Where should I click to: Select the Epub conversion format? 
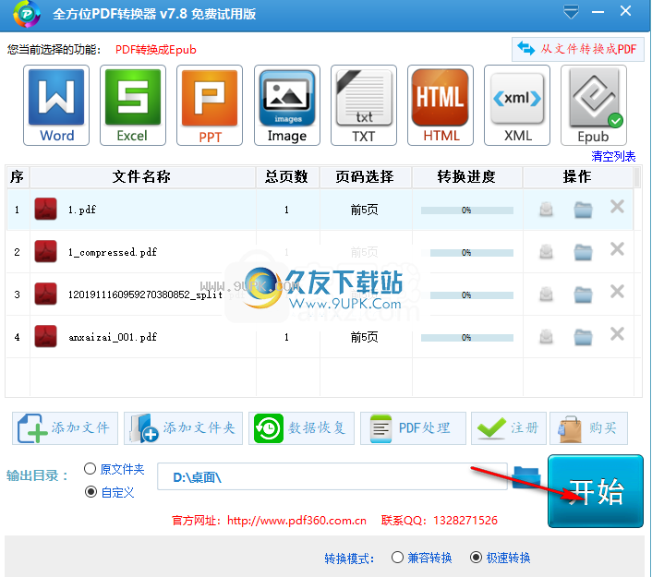594,105
